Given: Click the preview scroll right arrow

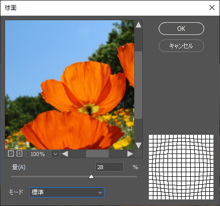Looking at the screenshot, I should point(130,154).
